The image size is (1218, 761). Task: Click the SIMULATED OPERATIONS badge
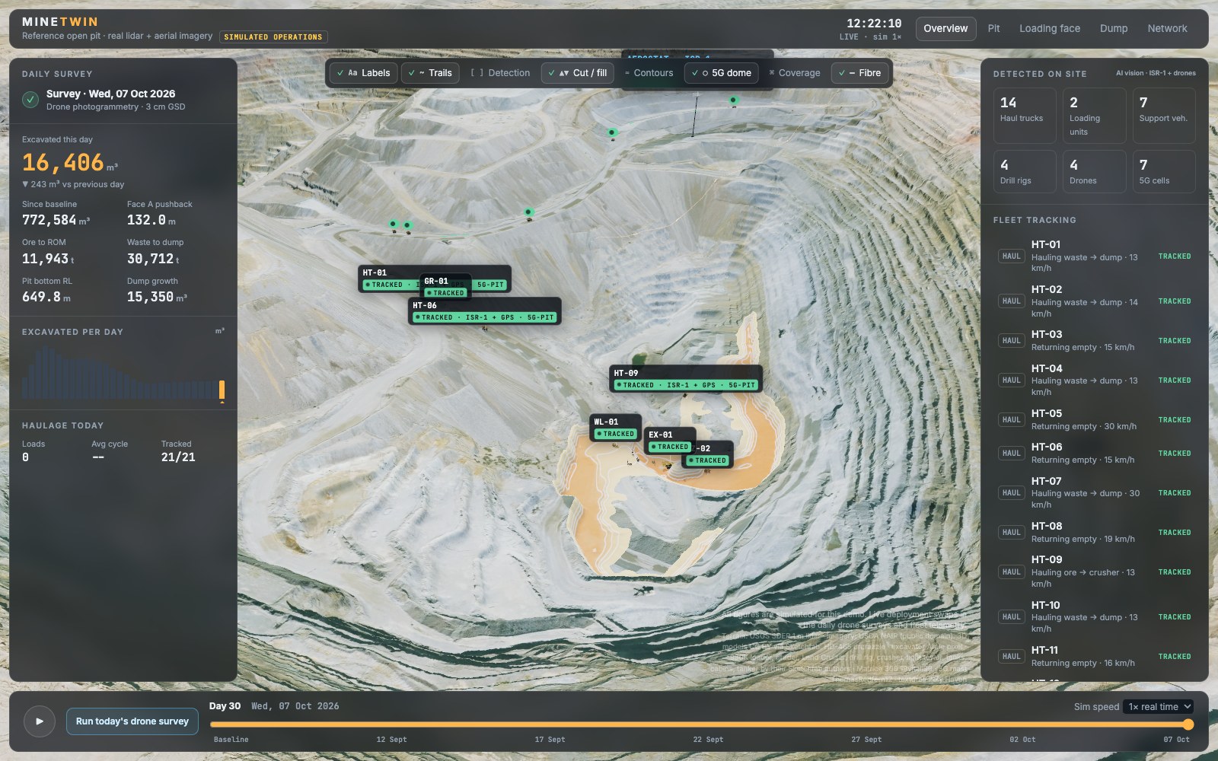[x=273, y=37]
